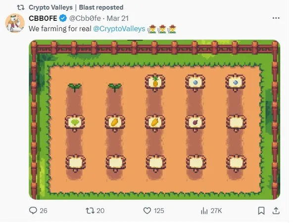Click the CBBOFE polar bear avatar
Image resolution: width=297 pixels, height=223 pixels.
coord(15,23)
